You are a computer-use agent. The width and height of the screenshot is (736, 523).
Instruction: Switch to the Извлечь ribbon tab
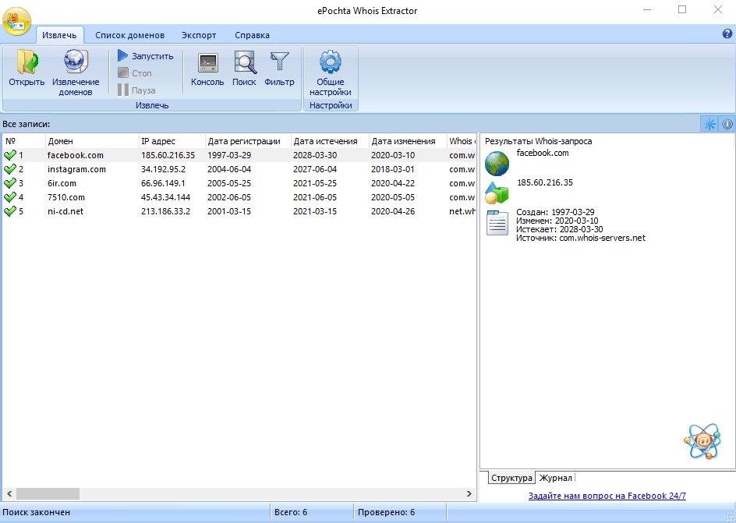pos(59,35)
